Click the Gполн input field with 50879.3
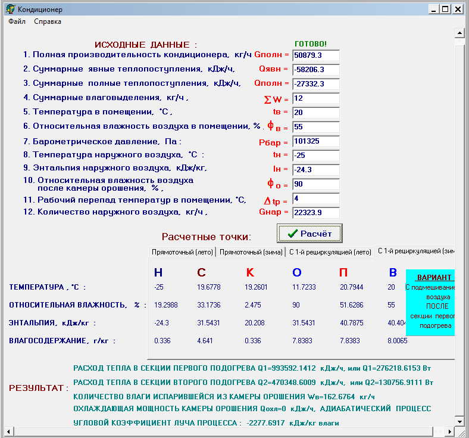Image resolution: width=469 pixels, height=438 pixels. (316, 55)
